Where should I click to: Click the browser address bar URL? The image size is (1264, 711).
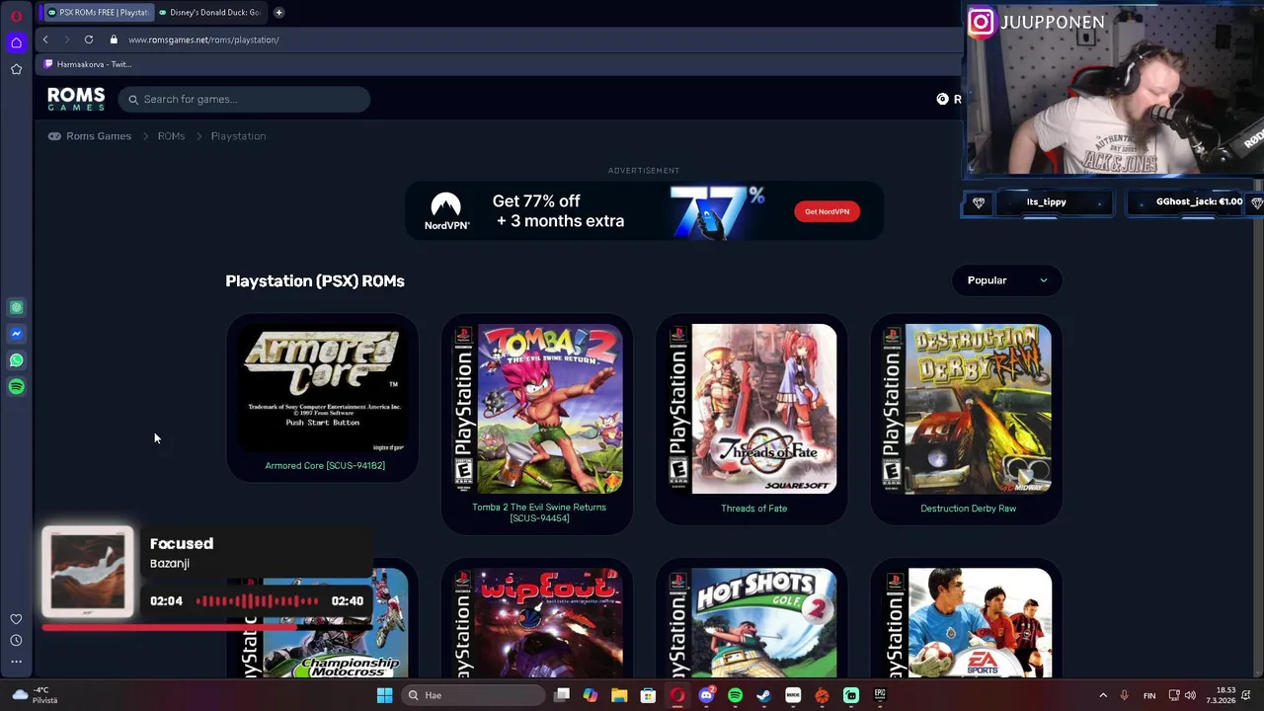pyautogui.click(x=203, y=39)
